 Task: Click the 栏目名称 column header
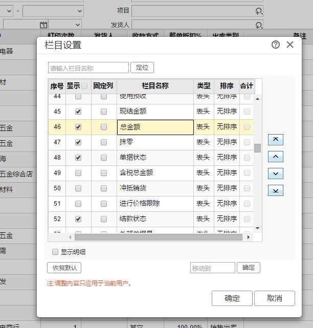pyautogui.click(x=155, y=86)
